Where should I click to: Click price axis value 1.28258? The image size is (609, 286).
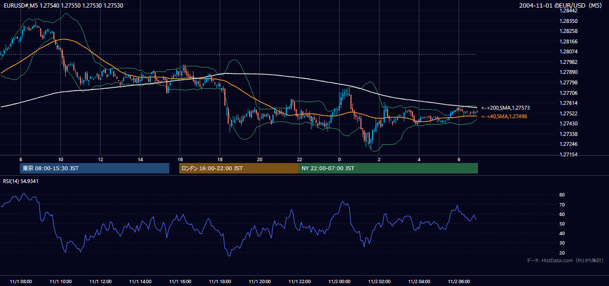coord(569,31)
